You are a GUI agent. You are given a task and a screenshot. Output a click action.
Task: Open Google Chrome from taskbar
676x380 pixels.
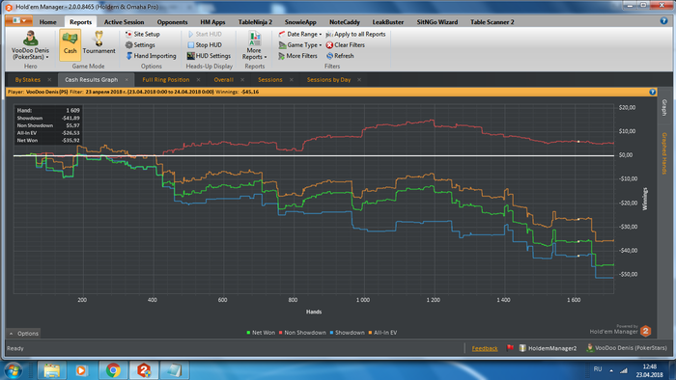[113, 370]
